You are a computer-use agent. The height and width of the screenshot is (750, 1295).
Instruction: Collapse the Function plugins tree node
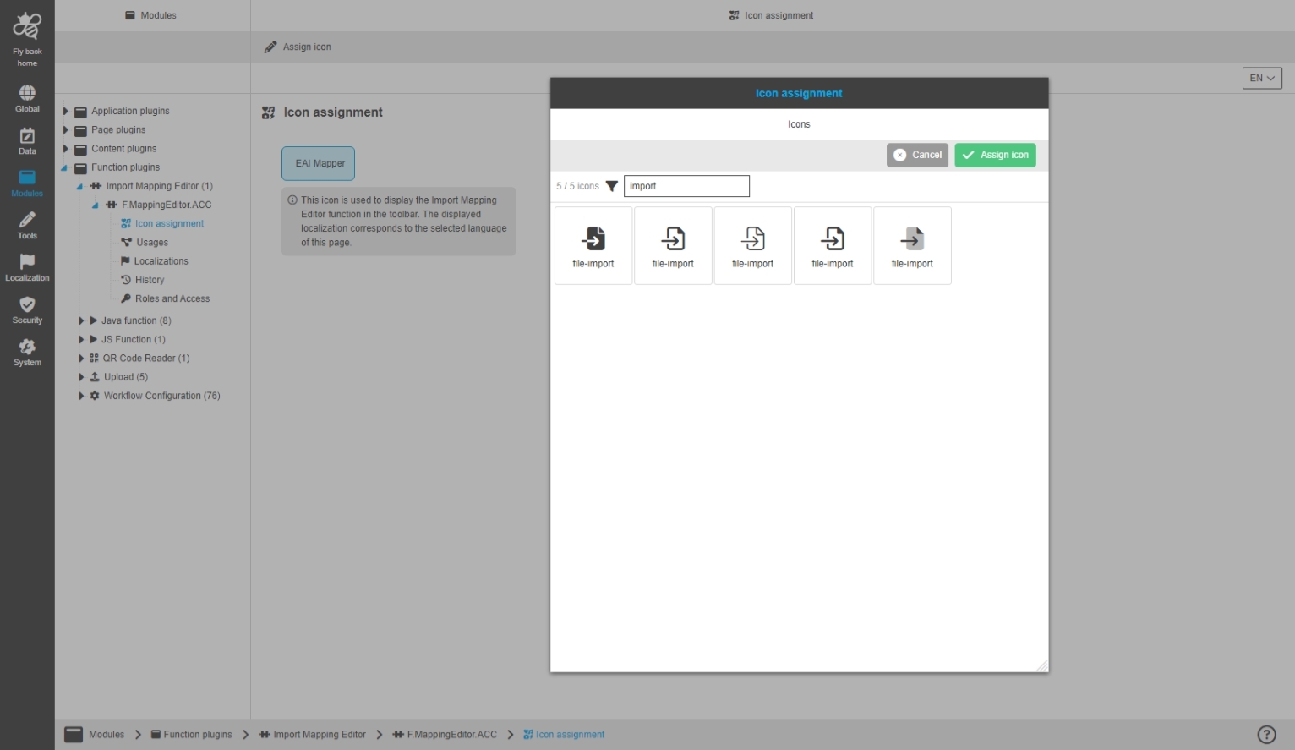64,167
